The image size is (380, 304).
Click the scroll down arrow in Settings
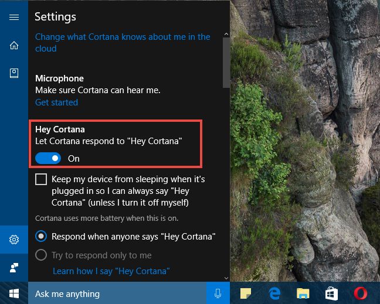coord(226,278)
